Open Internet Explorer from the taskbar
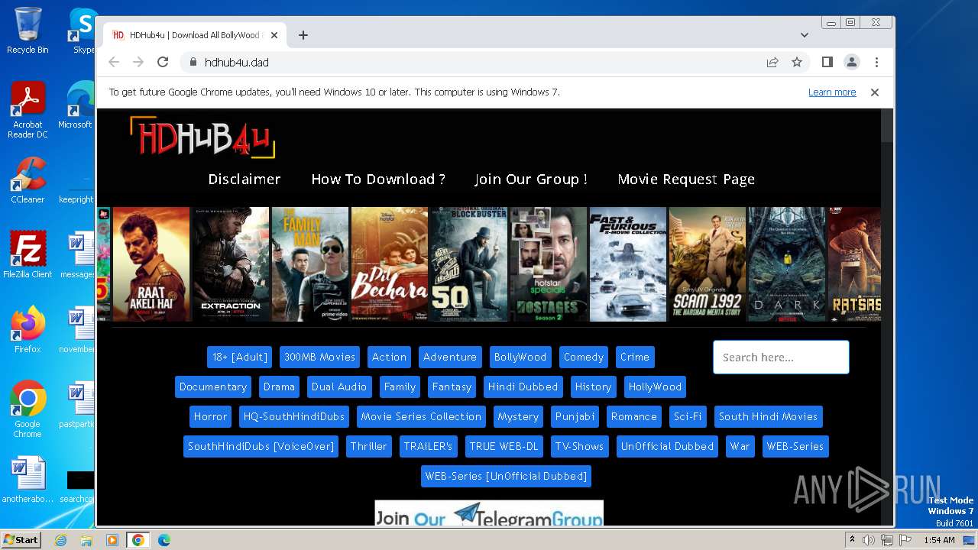Viewport: 978px width, 550px height. pos(61,540)
